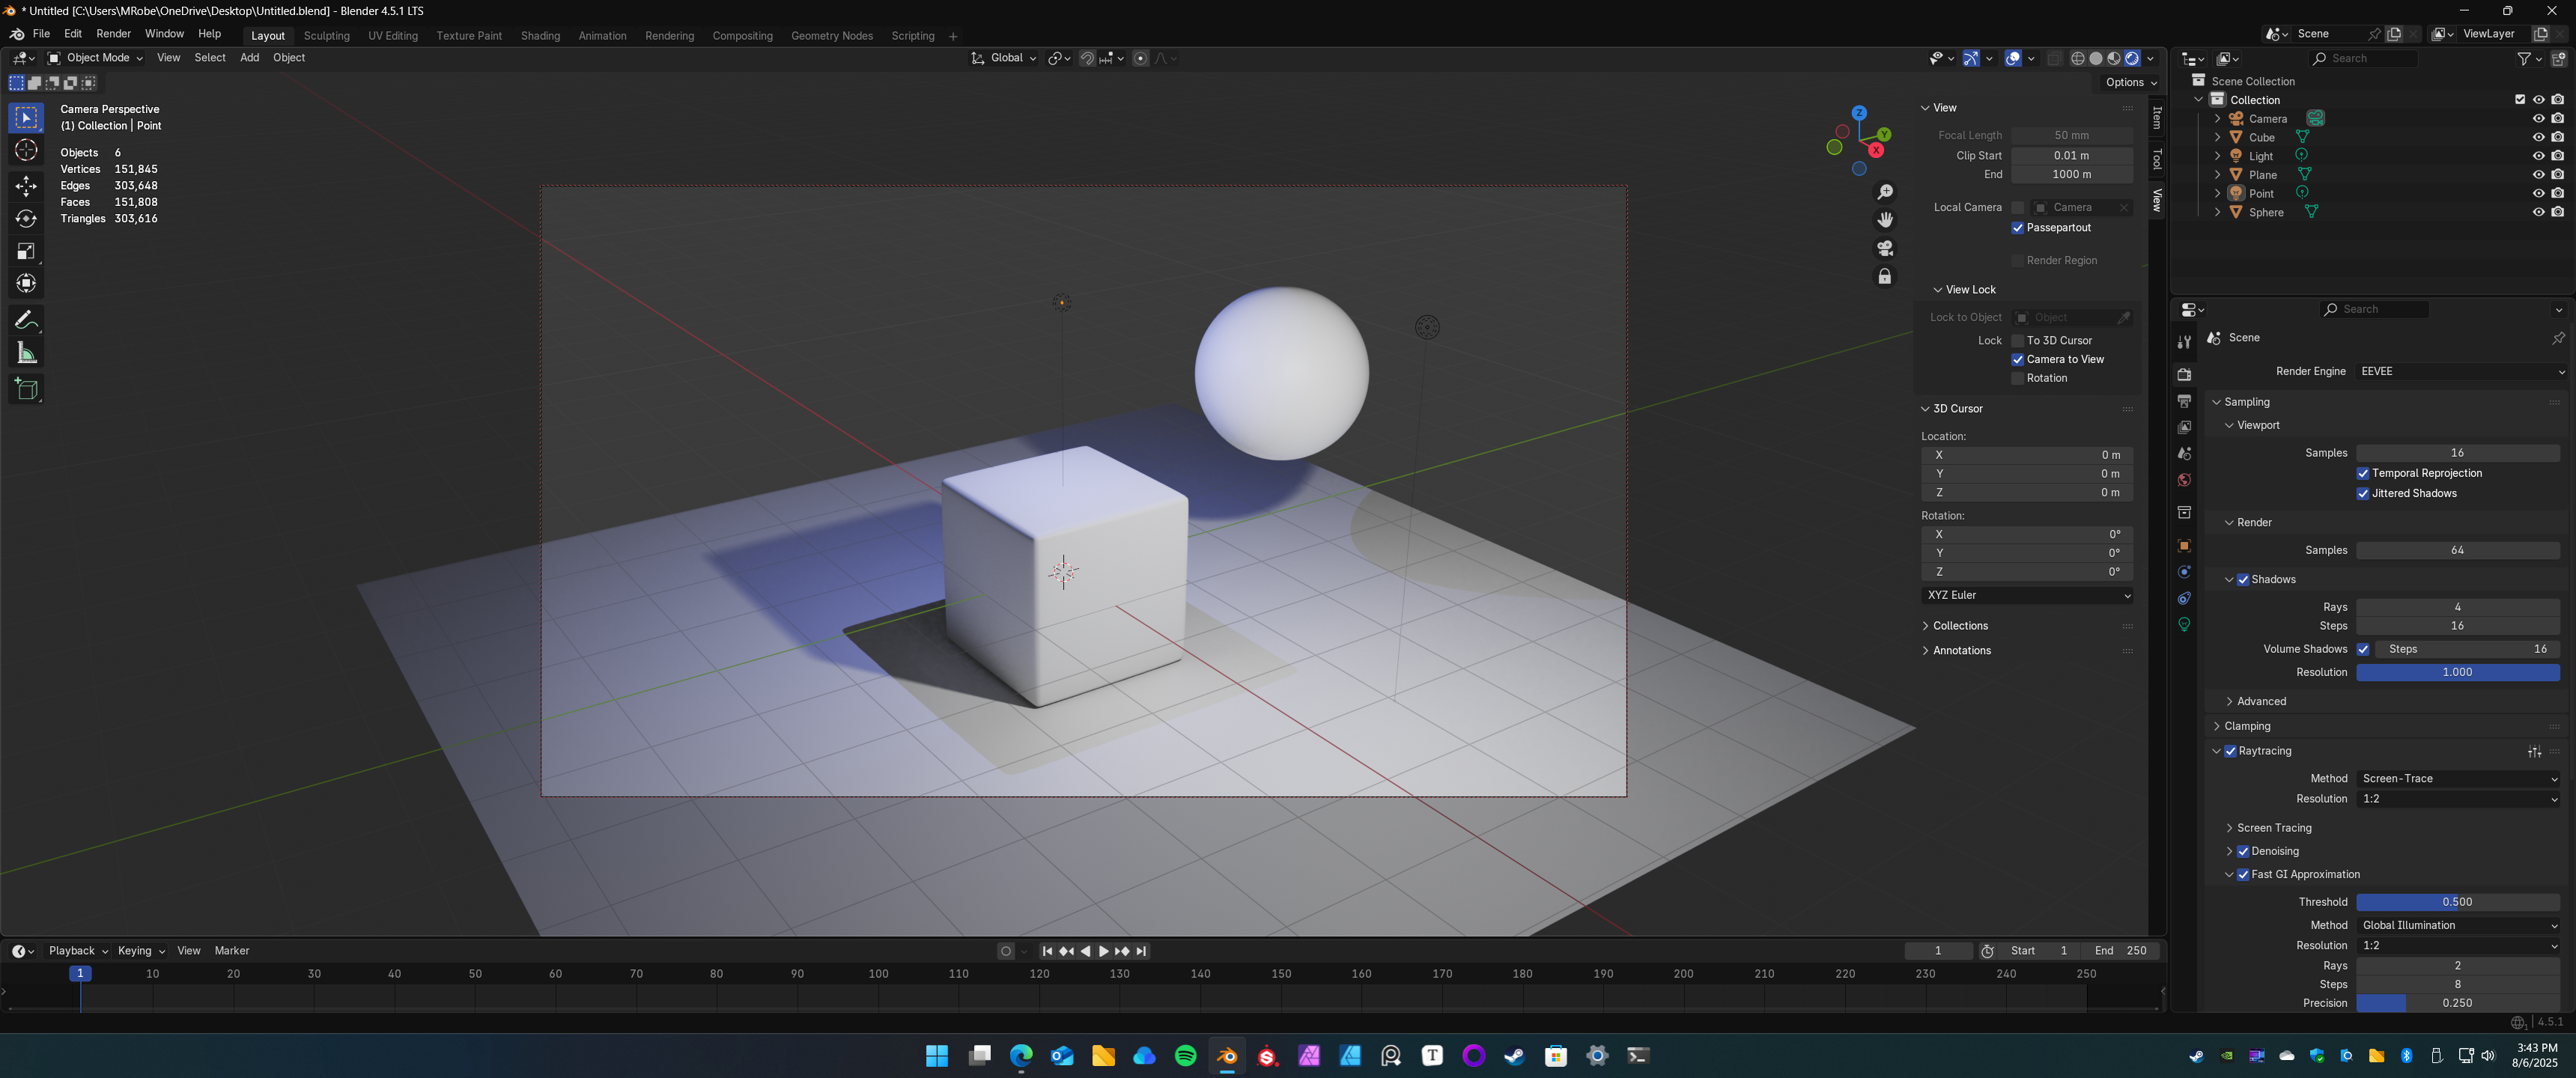Open the Shading workspace tab

tap(540, 36)
